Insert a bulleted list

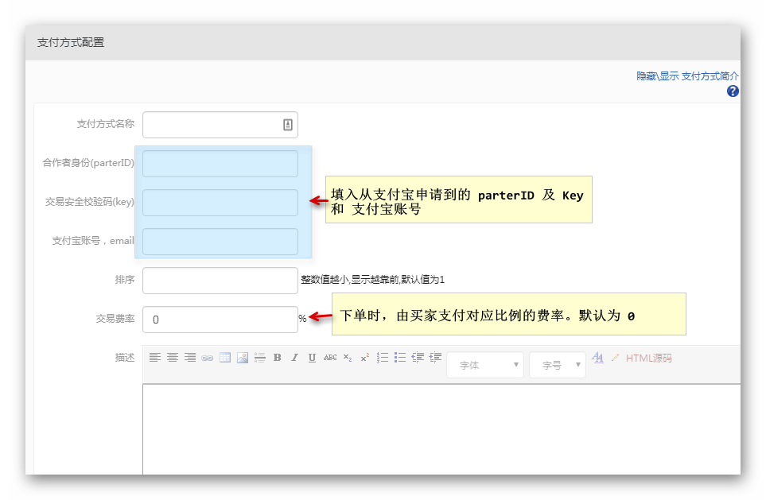pos(400,358)
